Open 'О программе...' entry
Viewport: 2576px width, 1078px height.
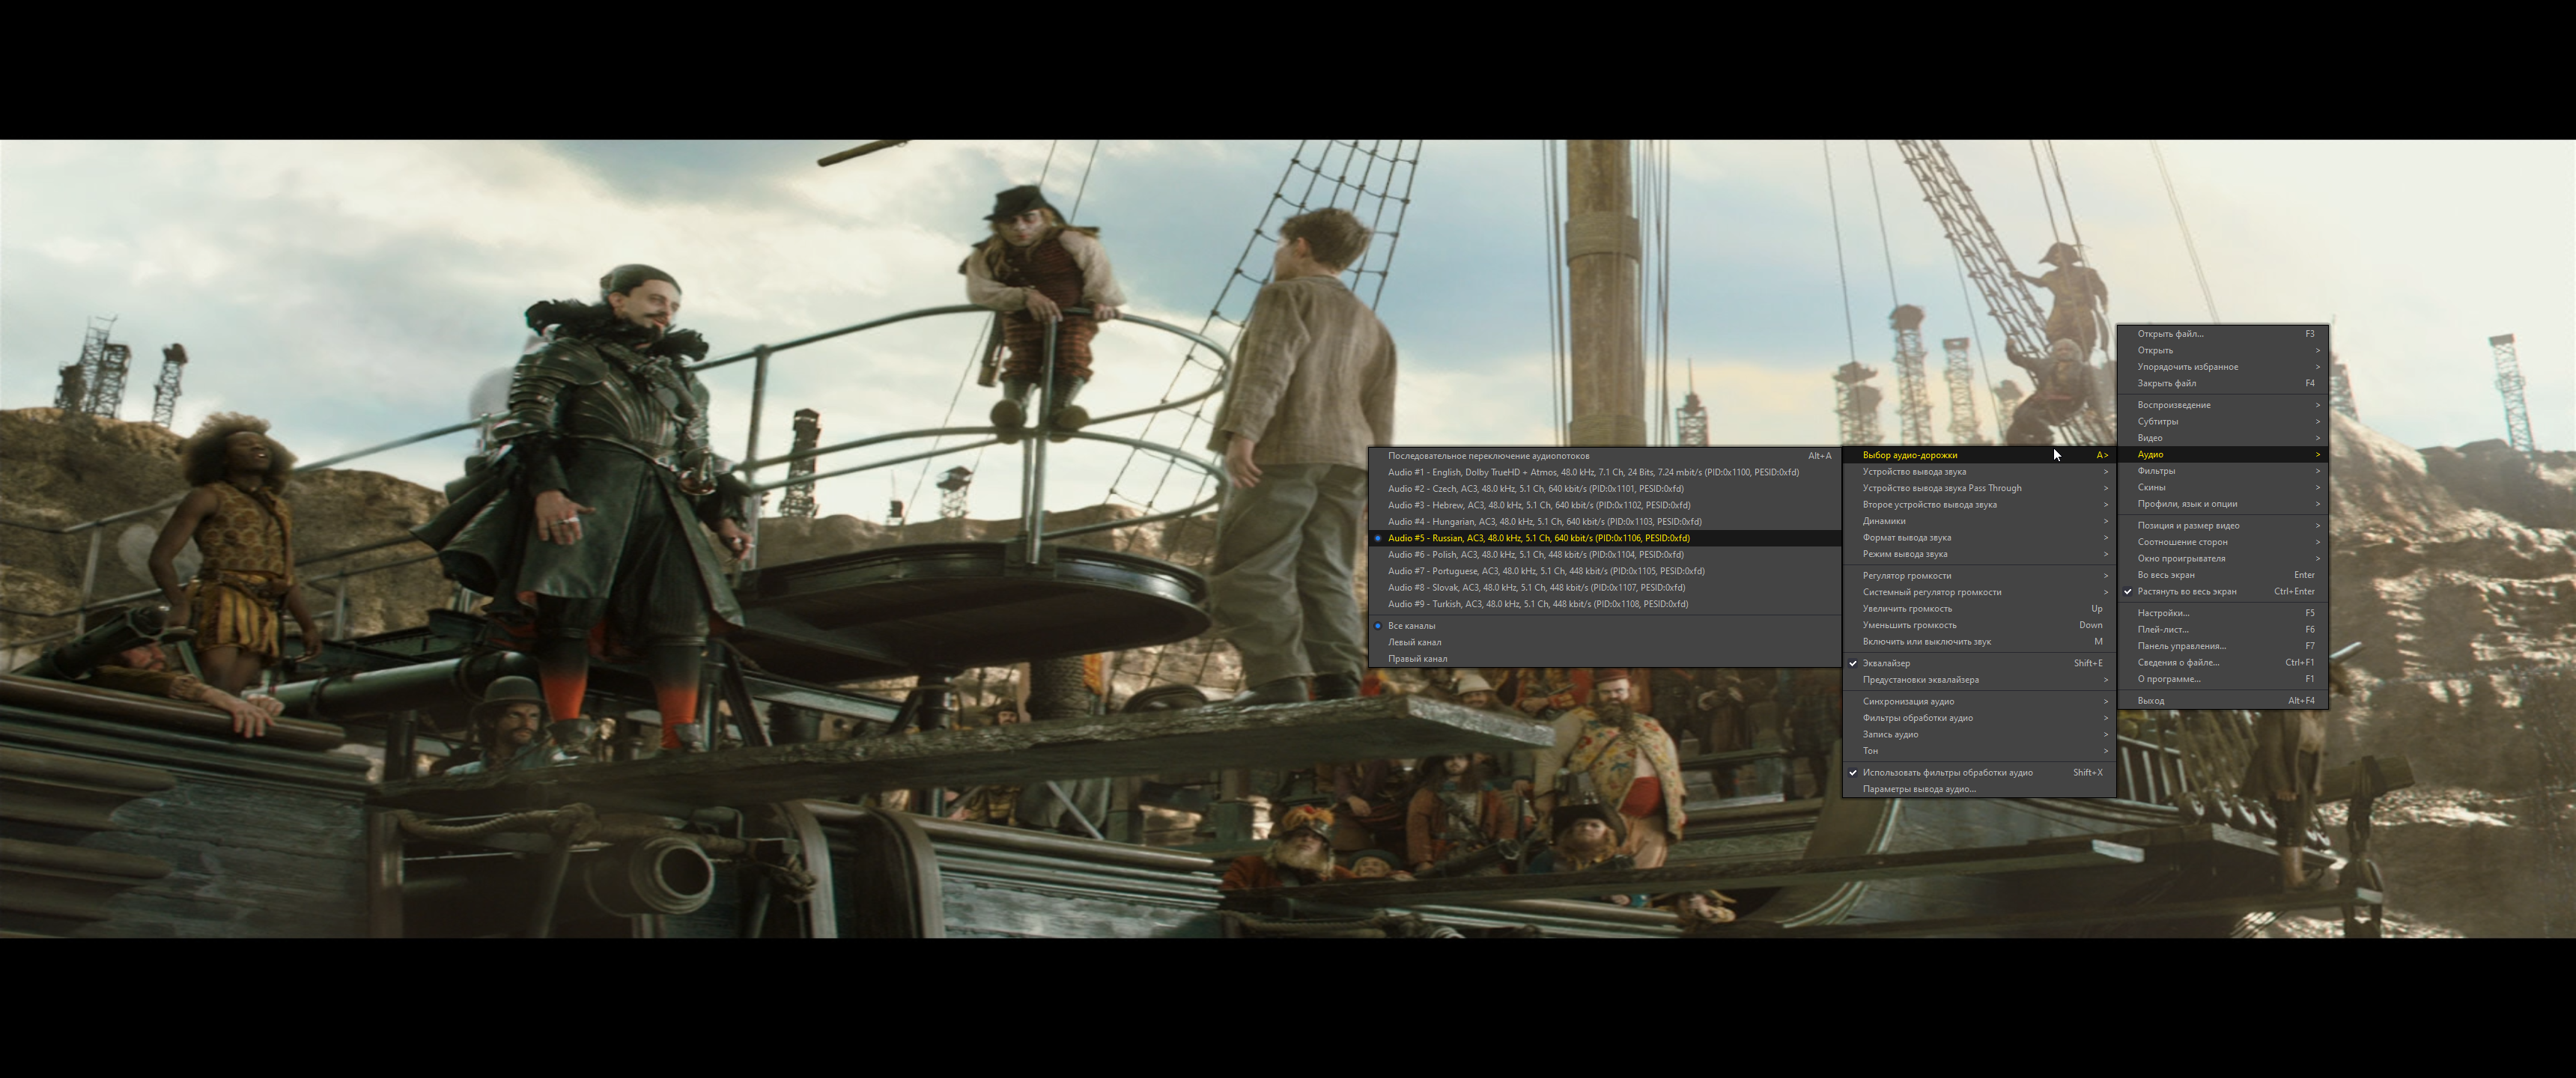tap(2222, 679)
